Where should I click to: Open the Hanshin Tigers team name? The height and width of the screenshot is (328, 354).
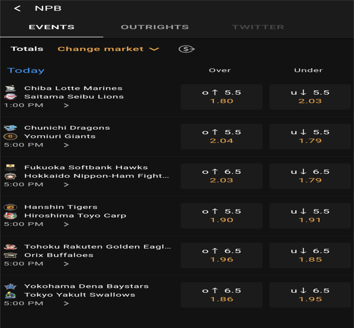click(x=61, y=207)
